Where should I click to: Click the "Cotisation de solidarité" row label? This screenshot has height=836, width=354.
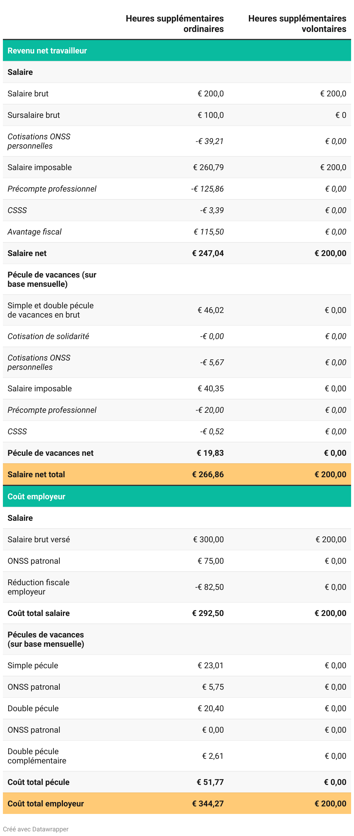(48, 336)
